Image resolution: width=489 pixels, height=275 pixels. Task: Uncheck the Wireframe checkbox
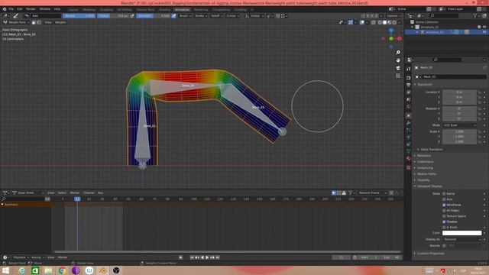[444, 205]
